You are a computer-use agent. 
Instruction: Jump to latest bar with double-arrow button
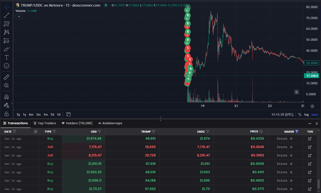click(297, 92)
